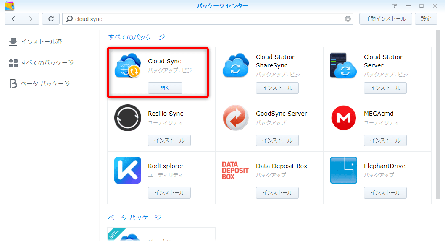
Task: Click the vertical scrollbar on the right
Action: coord(437,114)
